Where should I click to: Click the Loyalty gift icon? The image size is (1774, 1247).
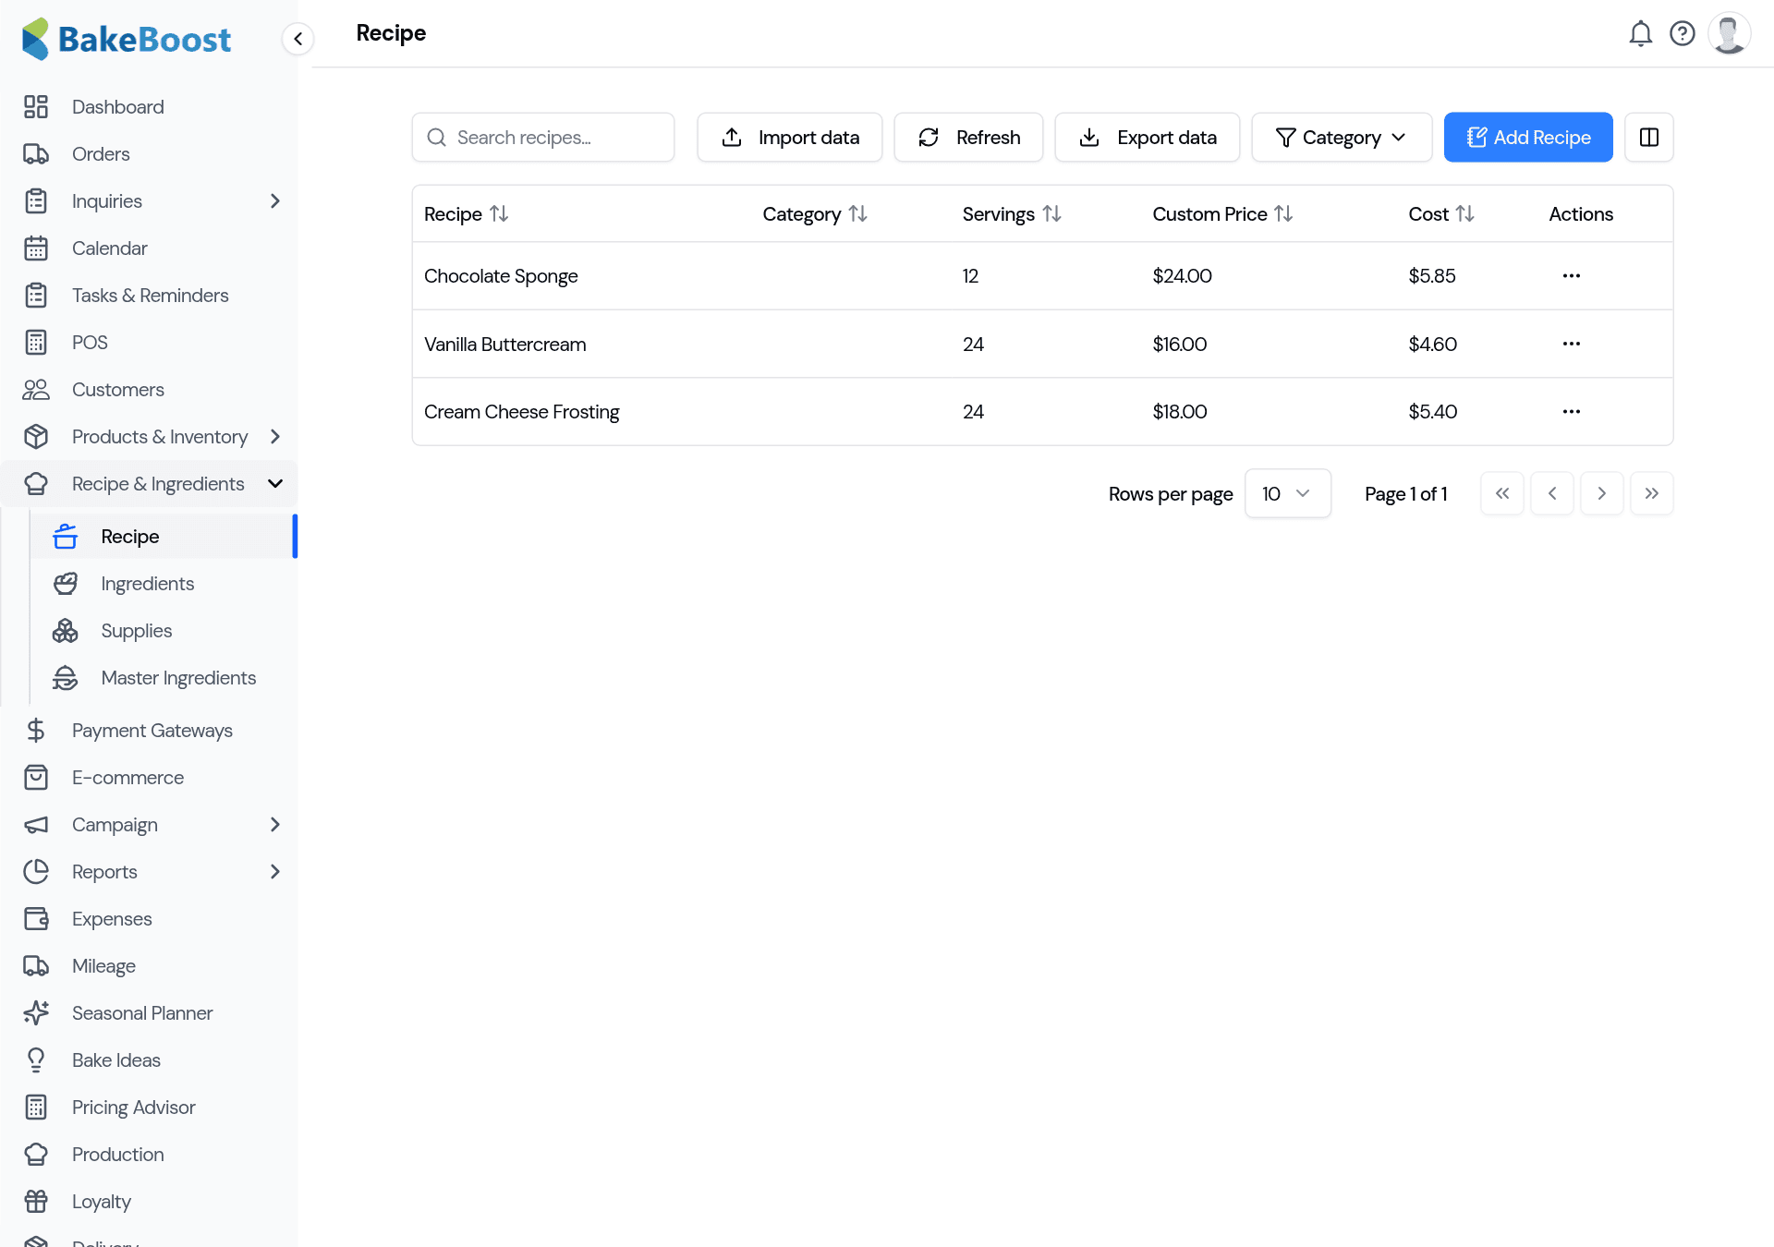tap(36, 1202)
